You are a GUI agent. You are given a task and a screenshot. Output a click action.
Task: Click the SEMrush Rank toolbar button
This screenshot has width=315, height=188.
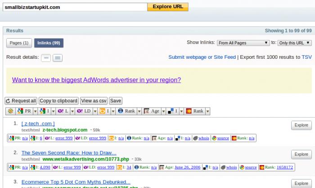195,111
